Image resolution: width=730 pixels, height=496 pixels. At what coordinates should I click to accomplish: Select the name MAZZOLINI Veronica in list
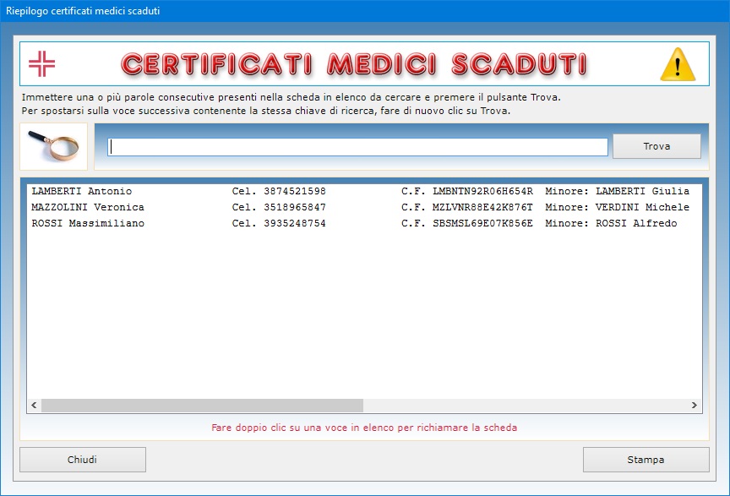click(87, 207)
